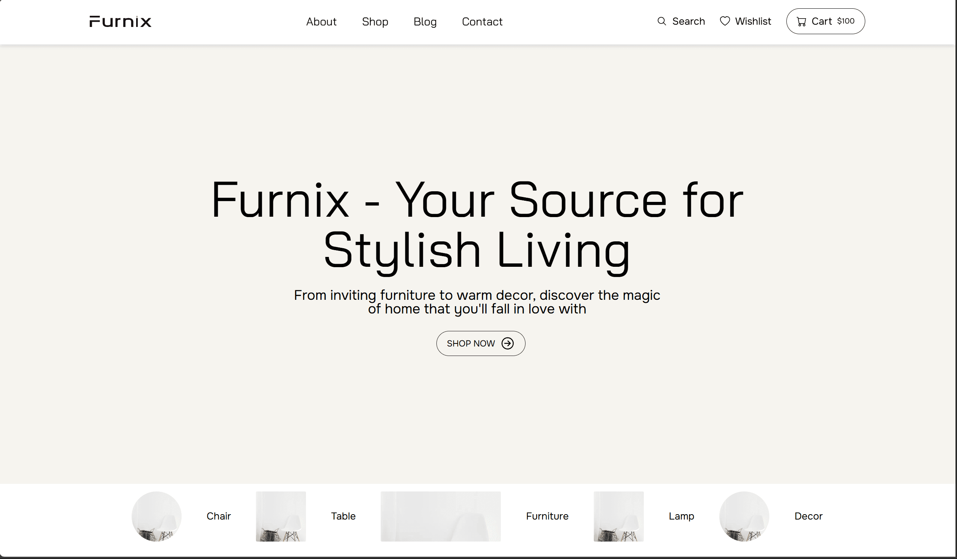This screenshot has width=957, height=559.
Task: Click the Chair category label
Action: point(218,516)
